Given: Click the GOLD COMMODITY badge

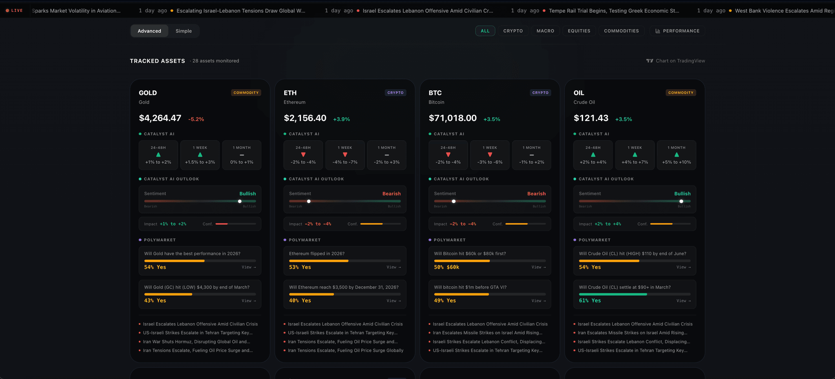Looking at the screenshot, I should pos(246,93).
